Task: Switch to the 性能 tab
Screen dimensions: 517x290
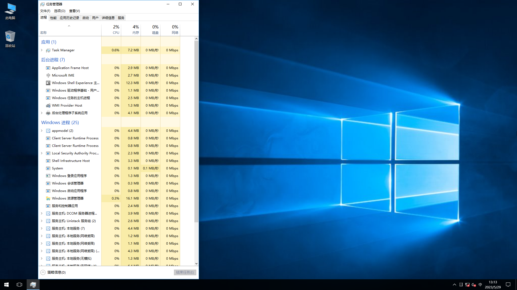Action: click(x=53, y=18)
